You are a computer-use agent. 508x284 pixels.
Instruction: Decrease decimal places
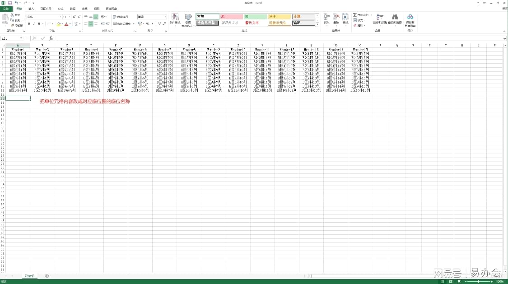click(164, 23)
